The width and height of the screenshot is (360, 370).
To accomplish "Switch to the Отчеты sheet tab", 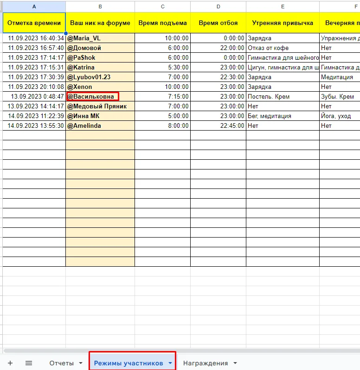I will click(61, 363).
